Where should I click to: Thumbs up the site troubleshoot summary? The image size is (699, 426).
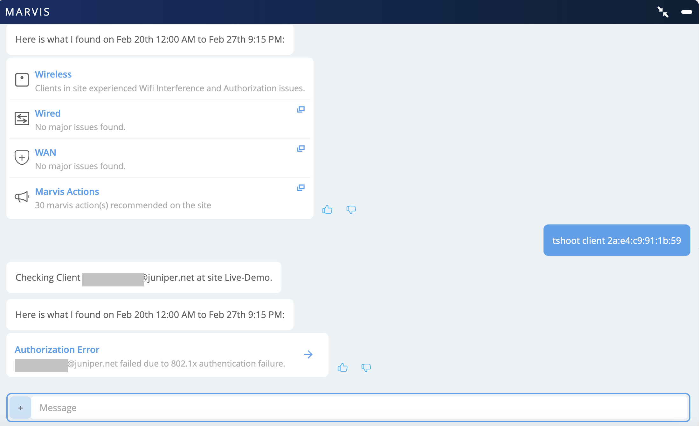click(x=327, y=210)
